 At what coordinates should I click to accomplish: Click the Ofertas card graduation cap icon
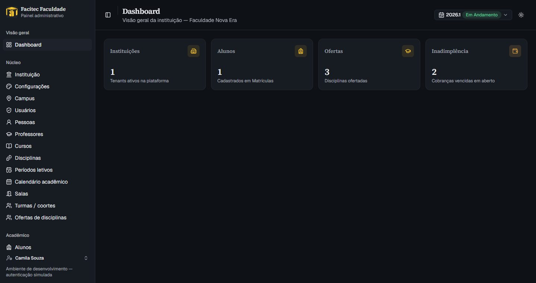coord(408,51)
